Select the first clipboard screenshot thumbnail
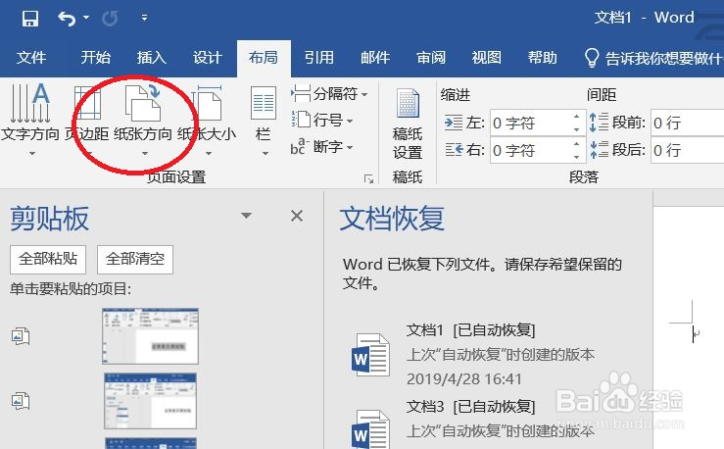Image resolution: width=724 pixels, height=449 pixels. pos(151,336)
